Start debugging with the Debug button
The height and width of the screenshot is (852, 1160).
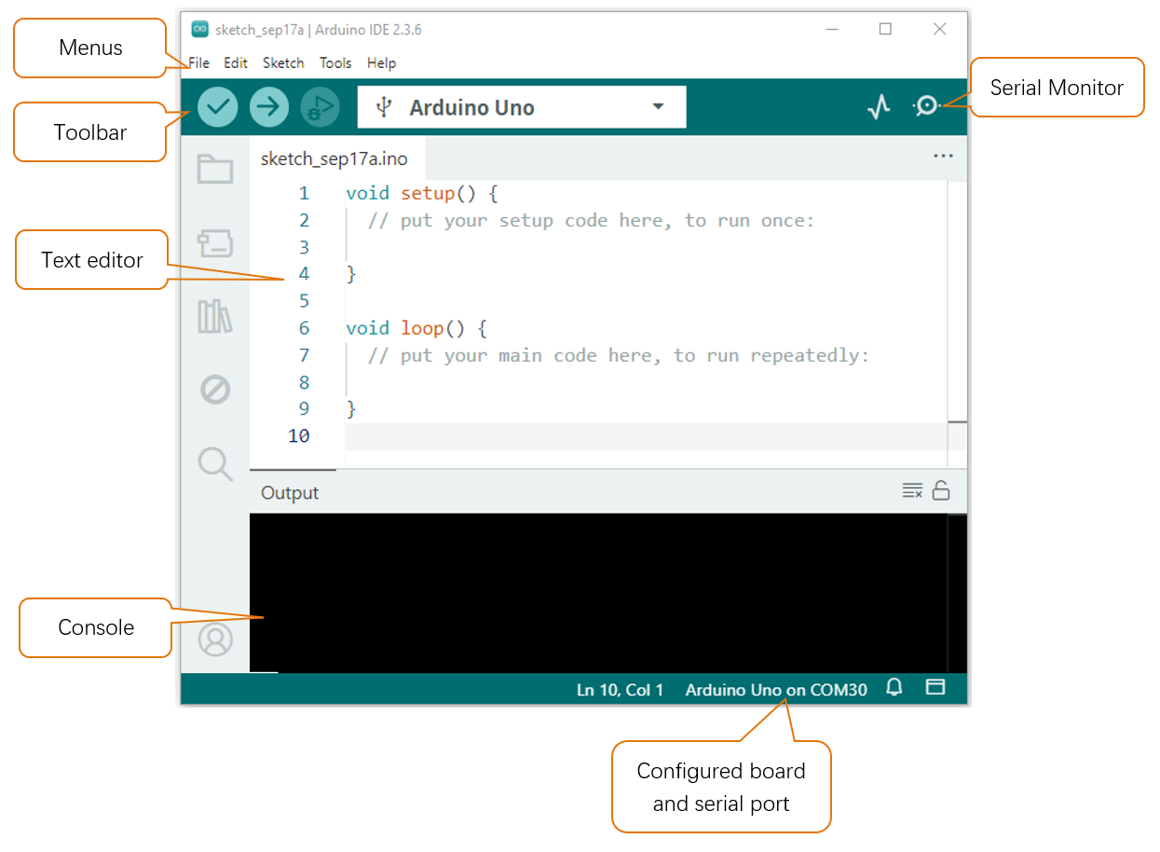click(x=321, y=107)
